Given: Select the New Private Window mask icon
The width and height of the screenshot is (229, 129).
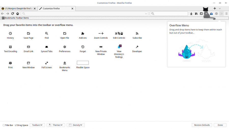Looking at the screenshot, I should pos(101,47).
